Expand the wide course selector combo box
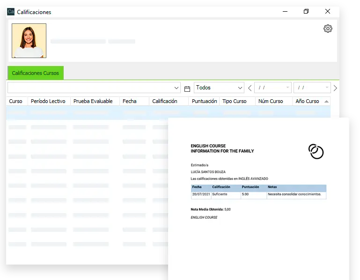This screenshot has width=360, height=280. tap(176, 88)
